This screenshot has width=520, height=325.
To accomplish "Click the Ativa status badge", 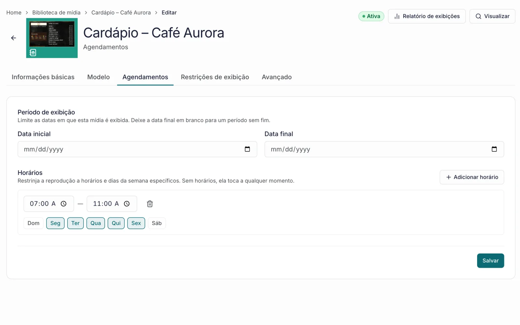I will (x=371, y=16).
